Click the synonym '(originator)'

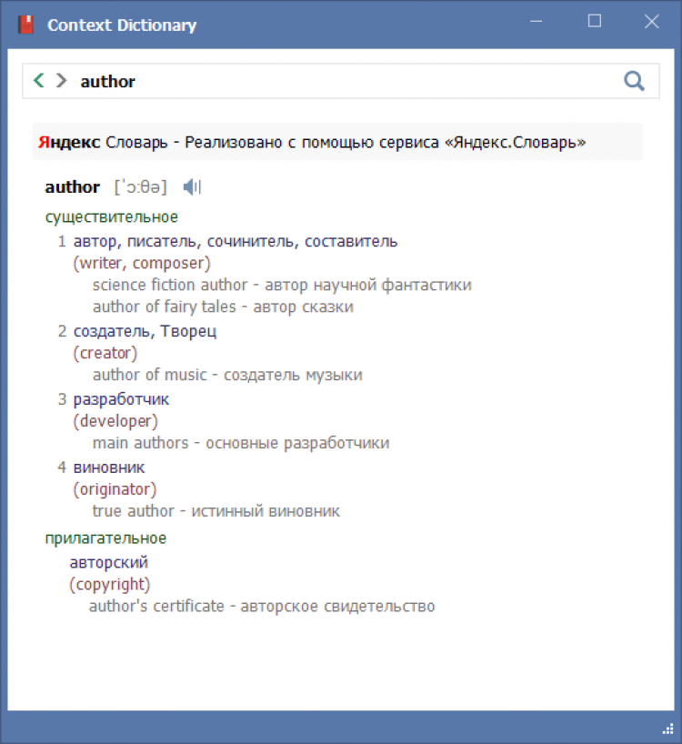115,489
